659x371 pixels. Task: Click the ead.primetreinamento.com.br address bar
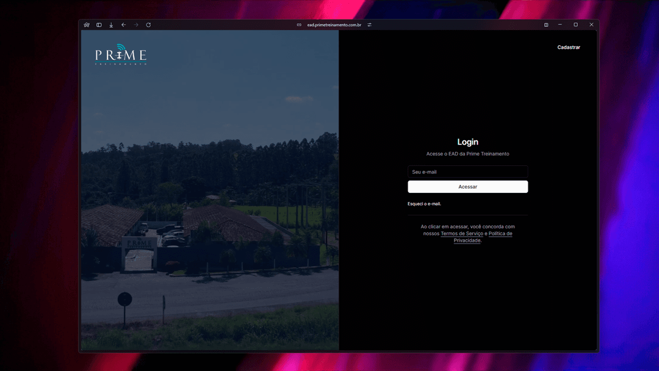point(334,25)
